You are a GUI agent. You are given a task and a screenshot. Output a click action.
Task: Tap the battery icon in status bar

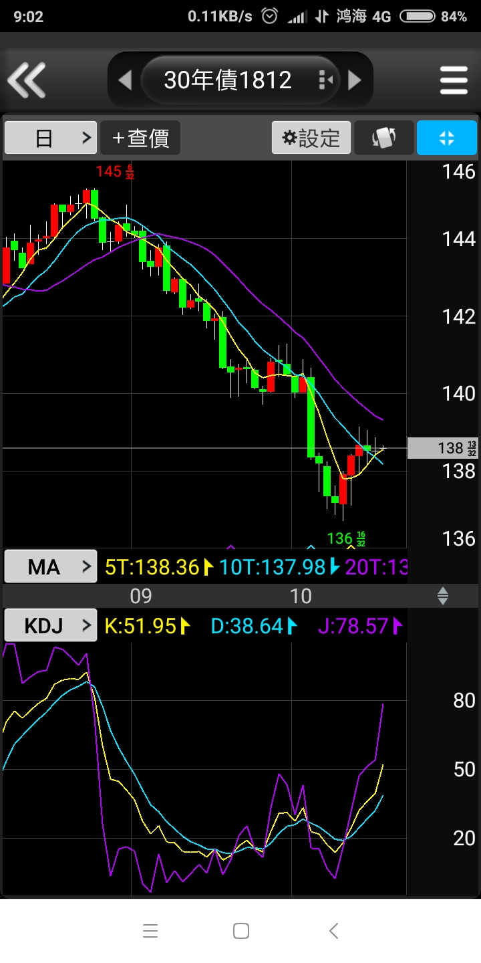pyautogui.click(x=418, y=16)
